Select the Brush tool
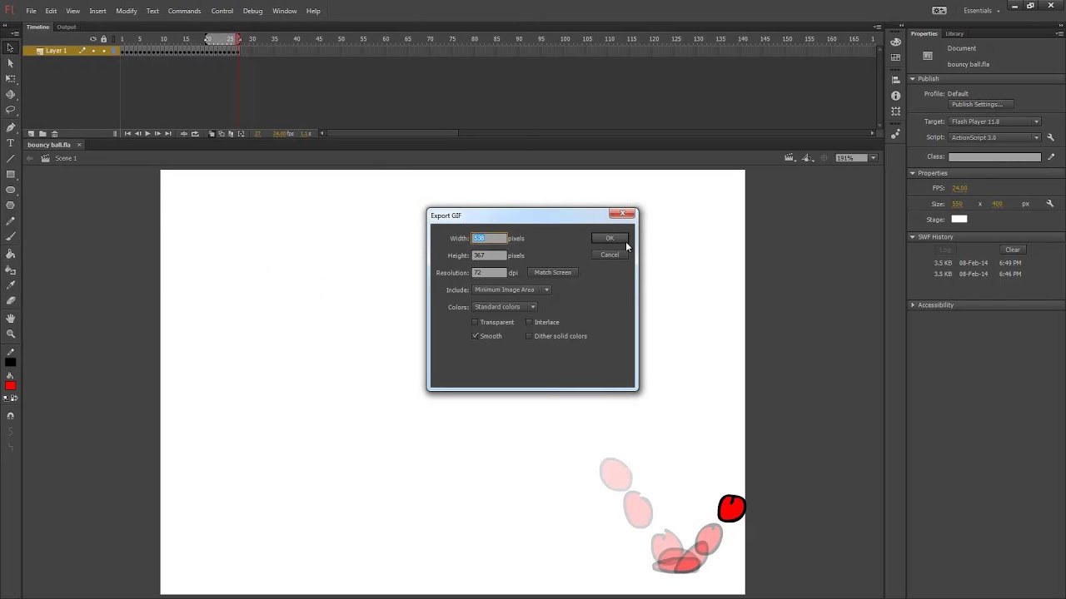This screenshot has width=1066, height=599. [11, 238]
